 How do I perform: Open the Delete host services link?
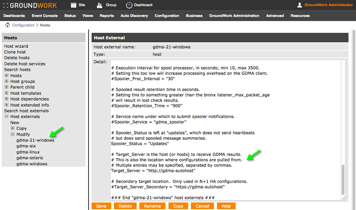point(25,63)
